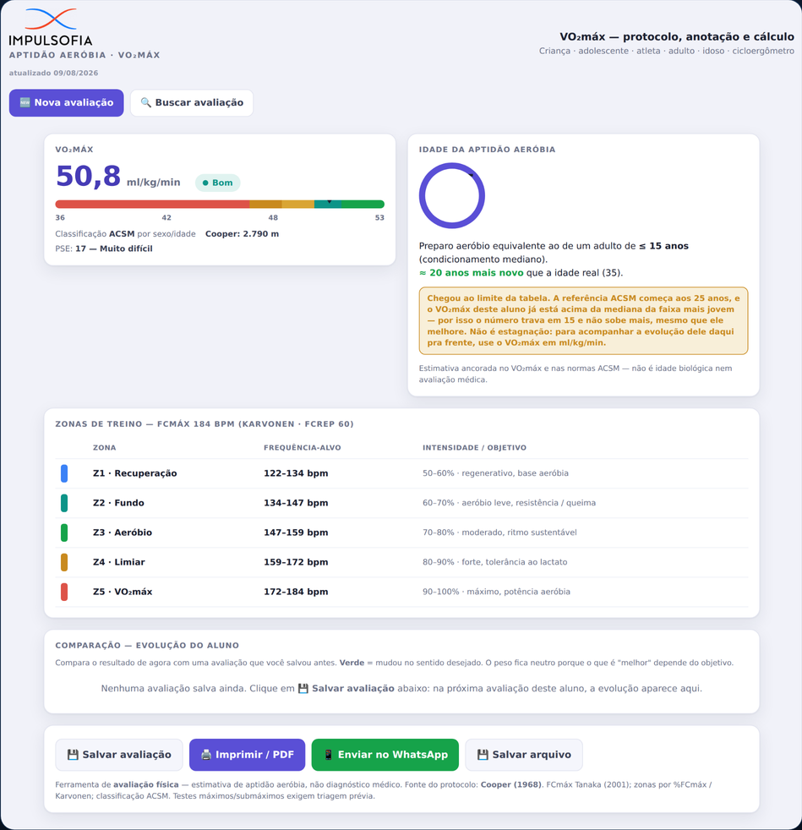This screenshot has width=802, height=830.
Task: Click the floppy icon on Salvar arquivo
Action: tap(483, 755)
